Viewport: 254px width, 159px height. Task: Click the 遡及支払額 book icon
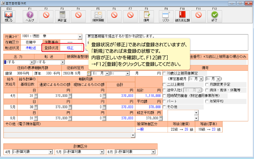182,15
